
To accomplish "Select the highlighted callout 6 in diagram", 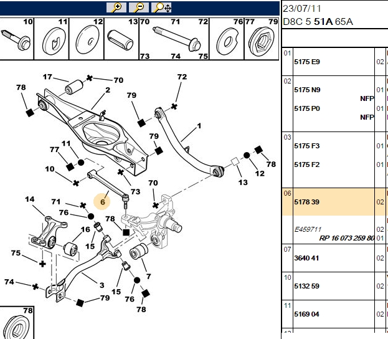I will coord(102,202).
